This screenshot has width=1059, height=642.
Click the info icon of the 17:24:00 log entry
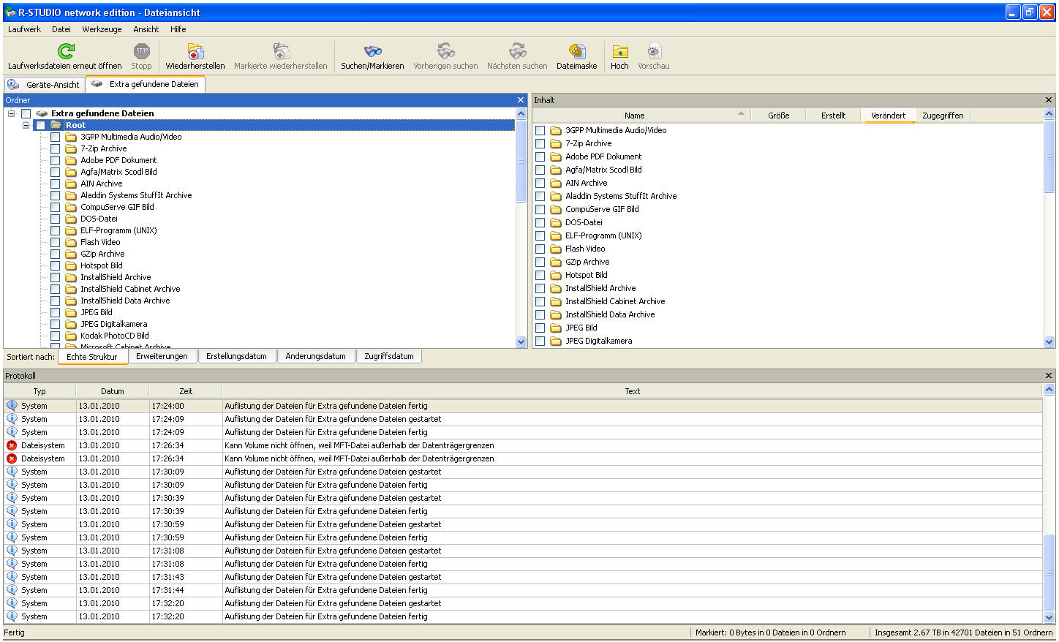click(x=12, y=406)
